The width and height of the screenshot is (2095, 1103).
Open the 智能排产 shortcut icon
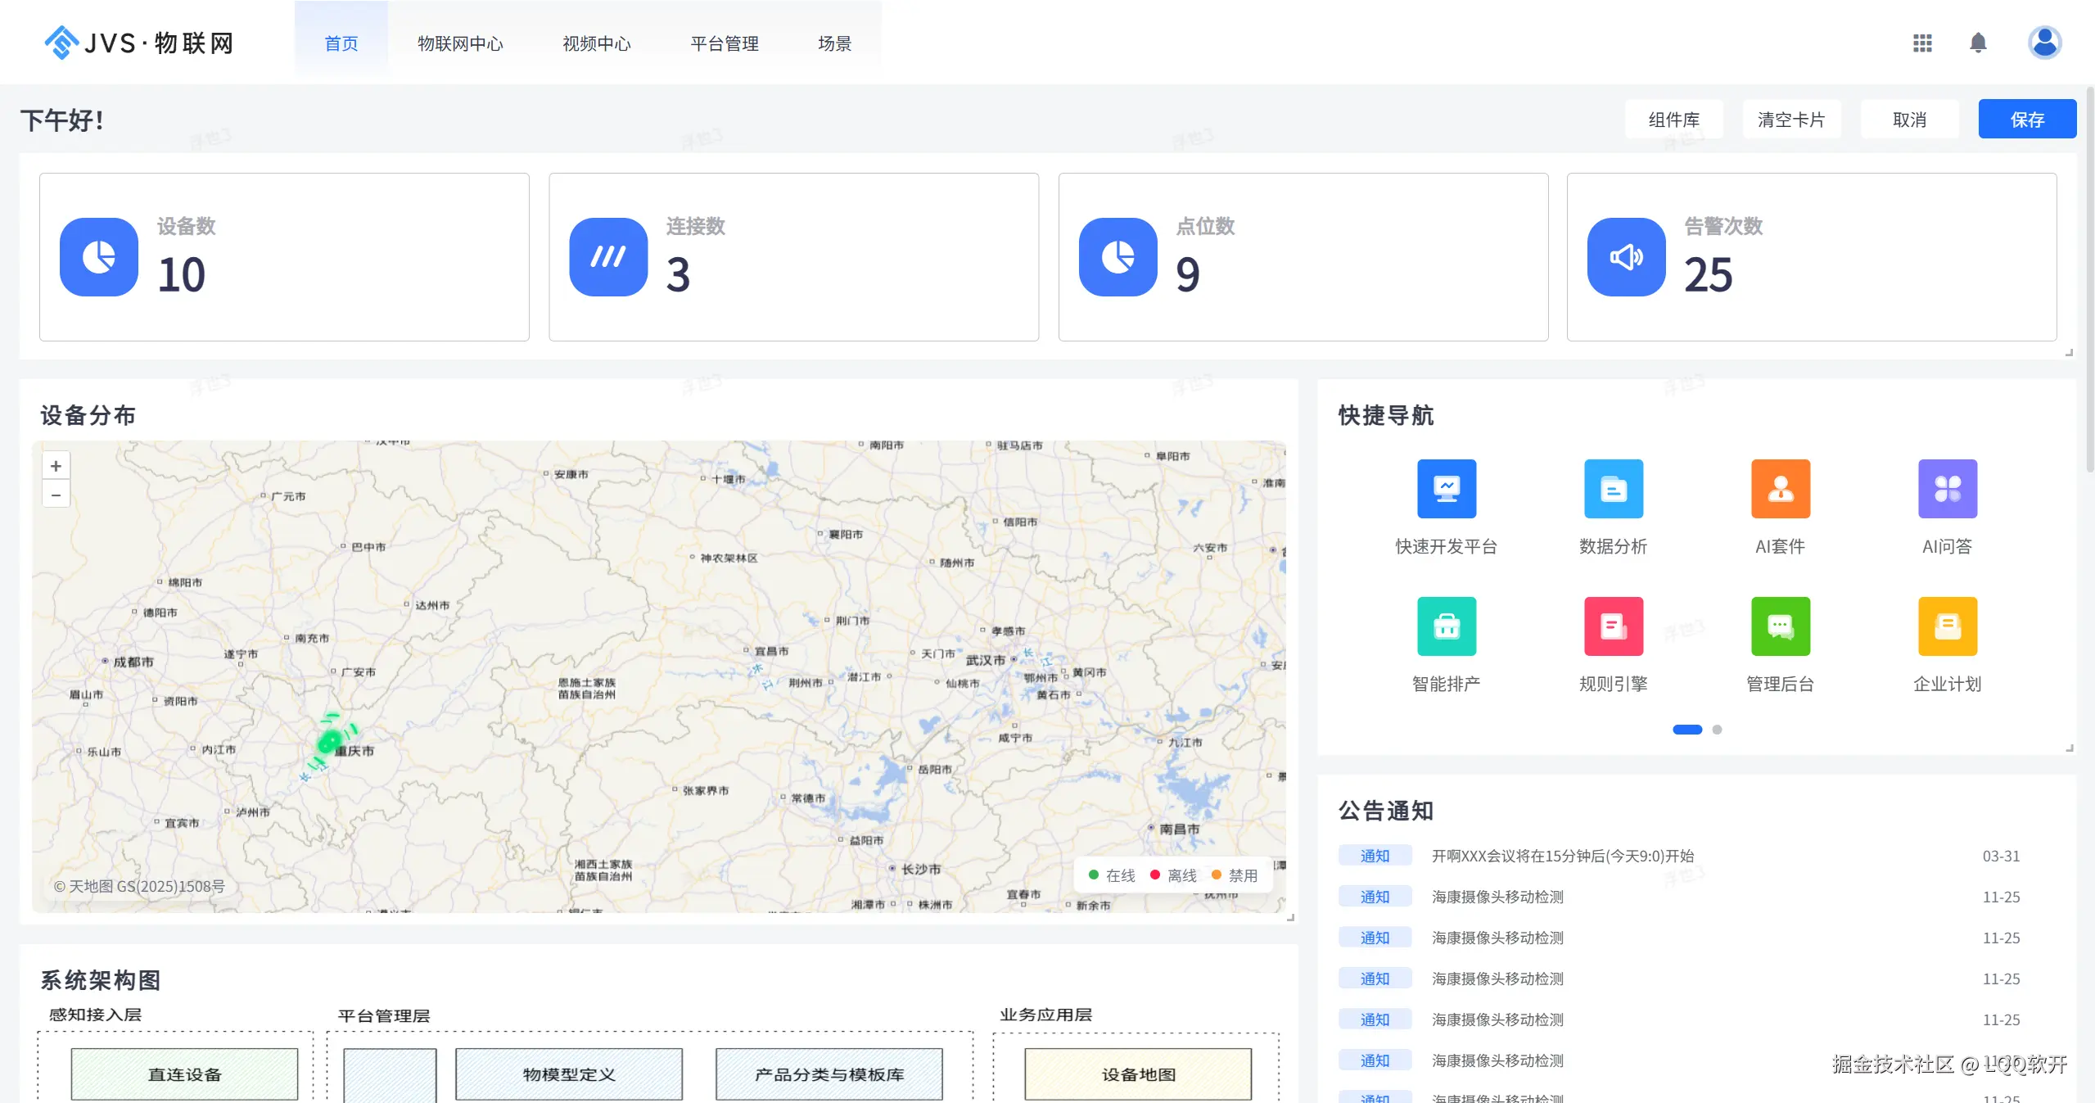[1446, 626]
